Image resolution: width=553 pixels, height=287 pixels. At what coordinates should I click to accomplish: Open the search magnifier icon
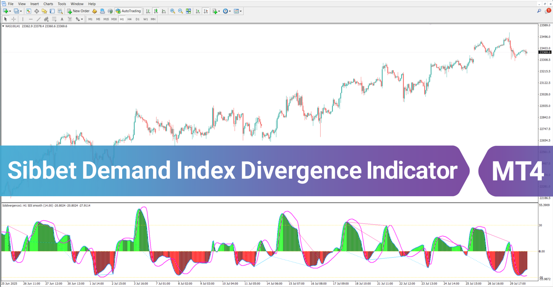(539, 11)
